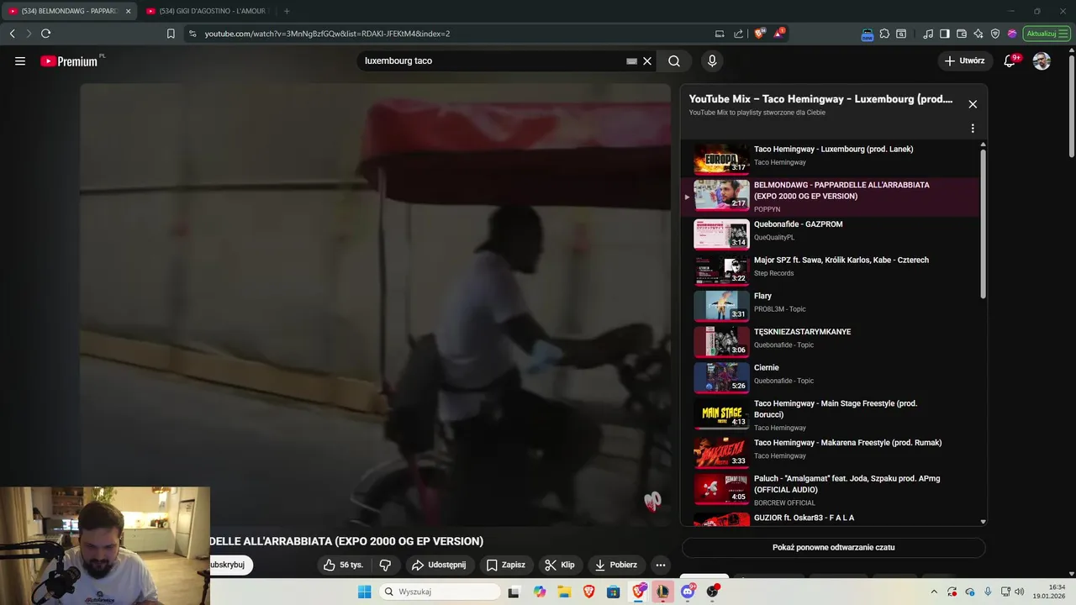Screen dimensions: 1076x605
Task: Open Leo AI sparkle icon
Action: [x=978, y=34]
